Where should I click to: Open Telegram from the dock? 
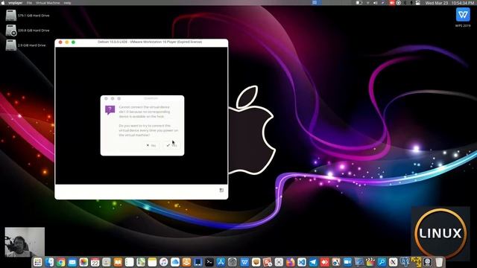pos(313,262)
